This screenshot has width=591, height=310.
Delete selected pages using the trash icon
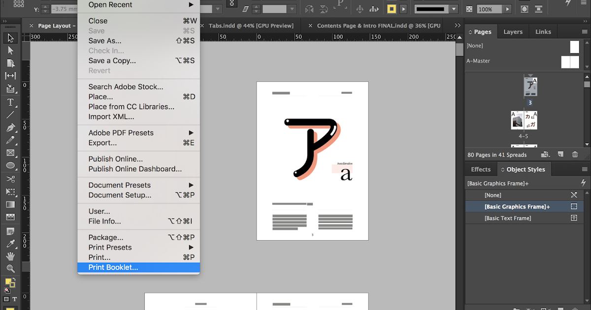click(575, 154)
